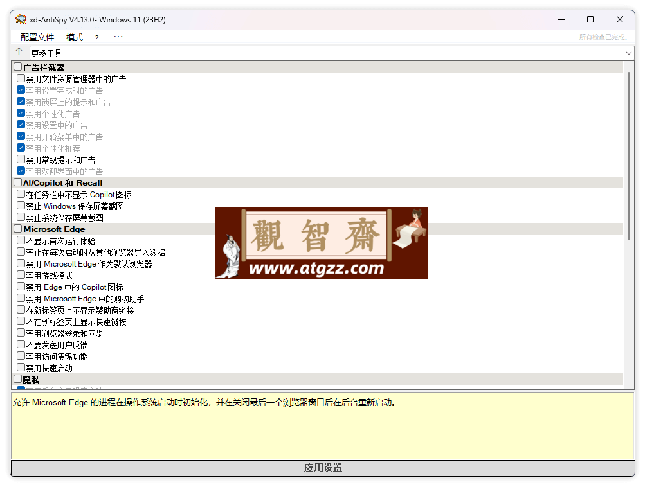Toggle the 隐私 group checkbox

18,379
